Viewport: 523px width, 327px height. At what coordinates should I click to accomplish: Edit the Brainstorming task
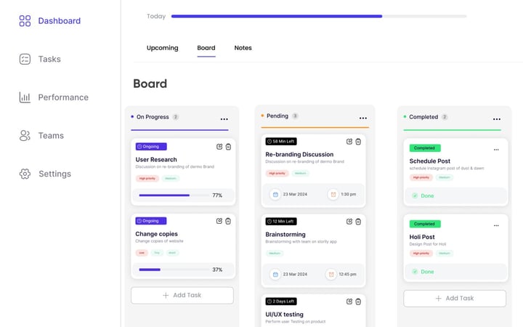click(x=349, y=222)
